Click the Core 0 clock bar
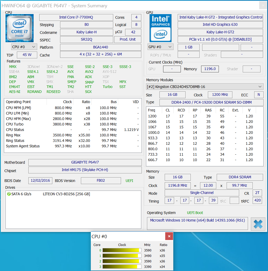The height and width of the screenshot is (271, 268). pyautogui.click(x=122, y=250)
